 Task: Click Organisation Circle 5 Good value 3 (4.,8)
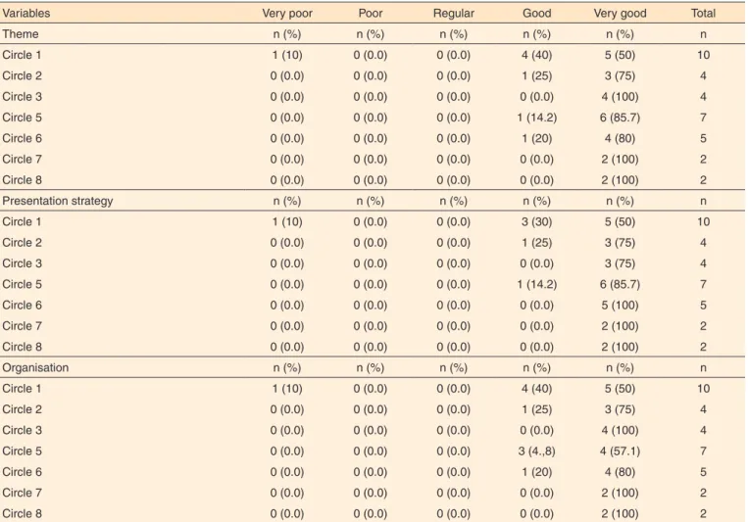point(536,451)
